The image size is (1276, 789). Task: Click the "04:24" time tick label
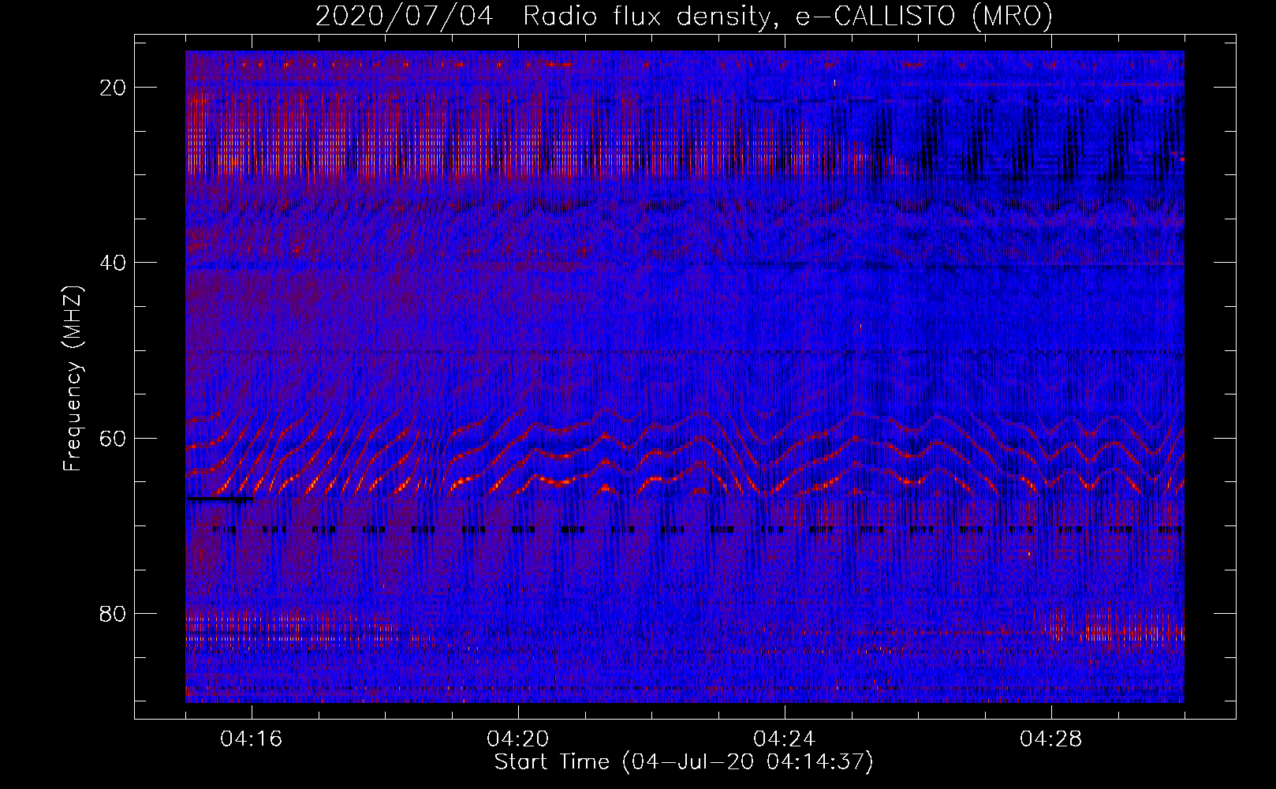point(785,739)
